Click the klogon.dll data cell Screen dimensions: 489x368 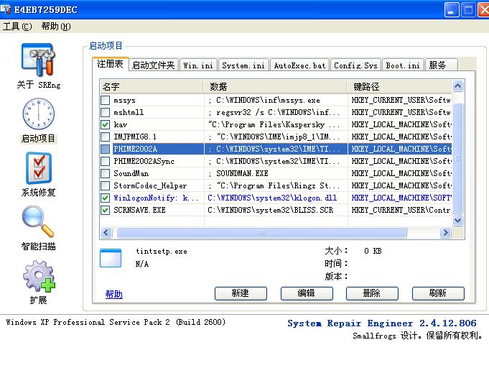point(272,198)
